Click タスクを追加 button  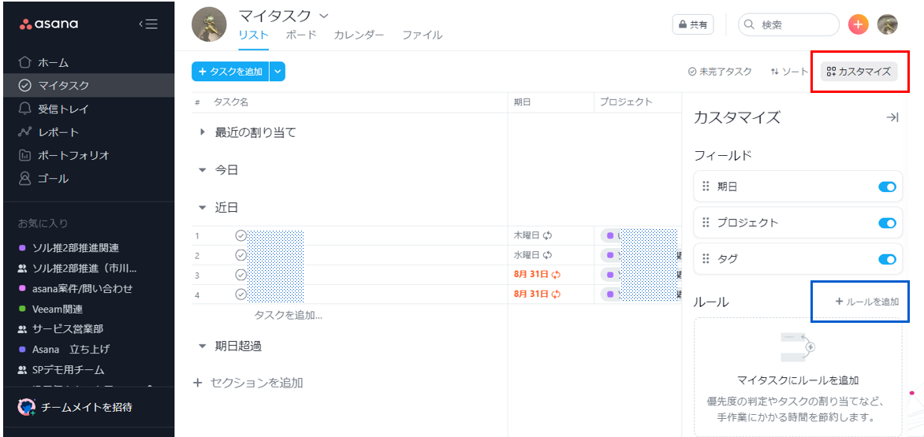pyautogui.click(x=230, y=72)
